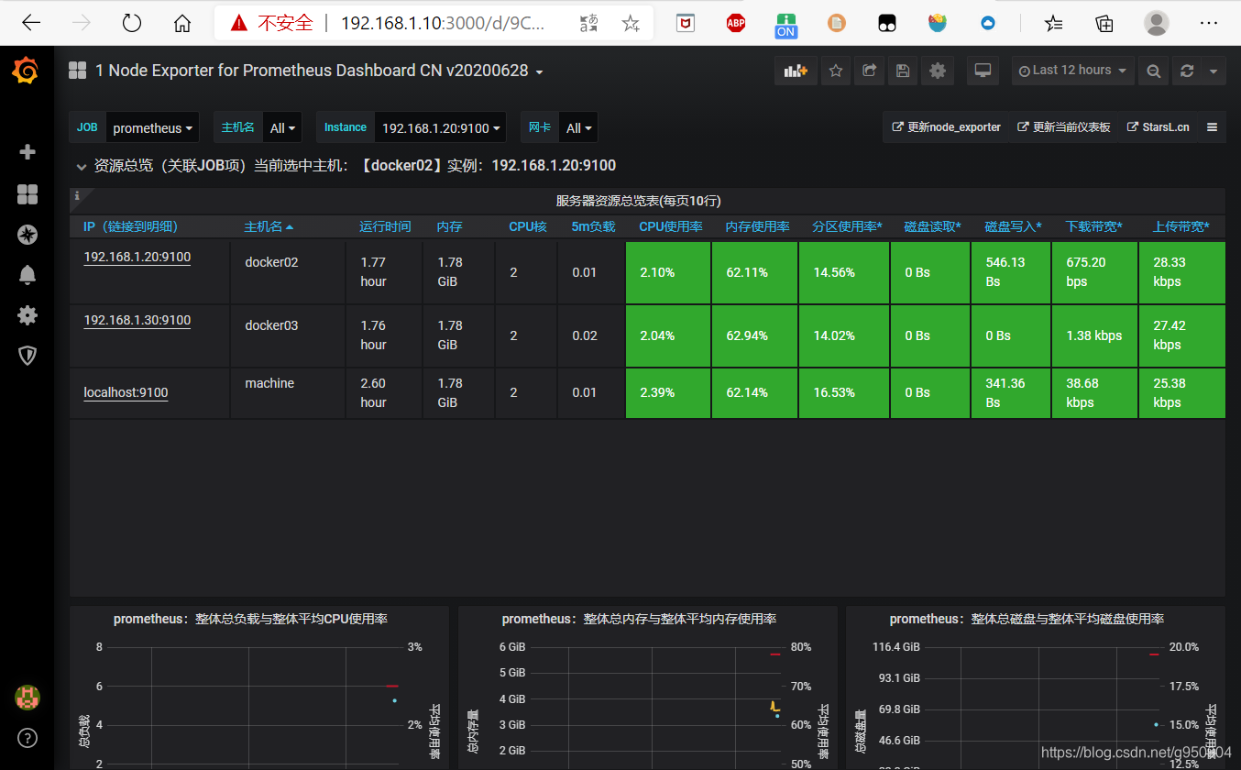Open the browser translate icon

(x=588, y=23)
